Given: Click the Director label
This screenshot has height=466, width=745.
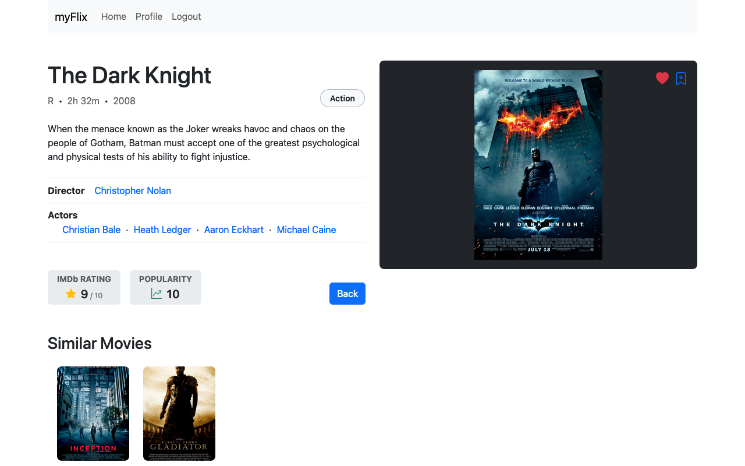Looking at the screenshot, I should [66, 190].
